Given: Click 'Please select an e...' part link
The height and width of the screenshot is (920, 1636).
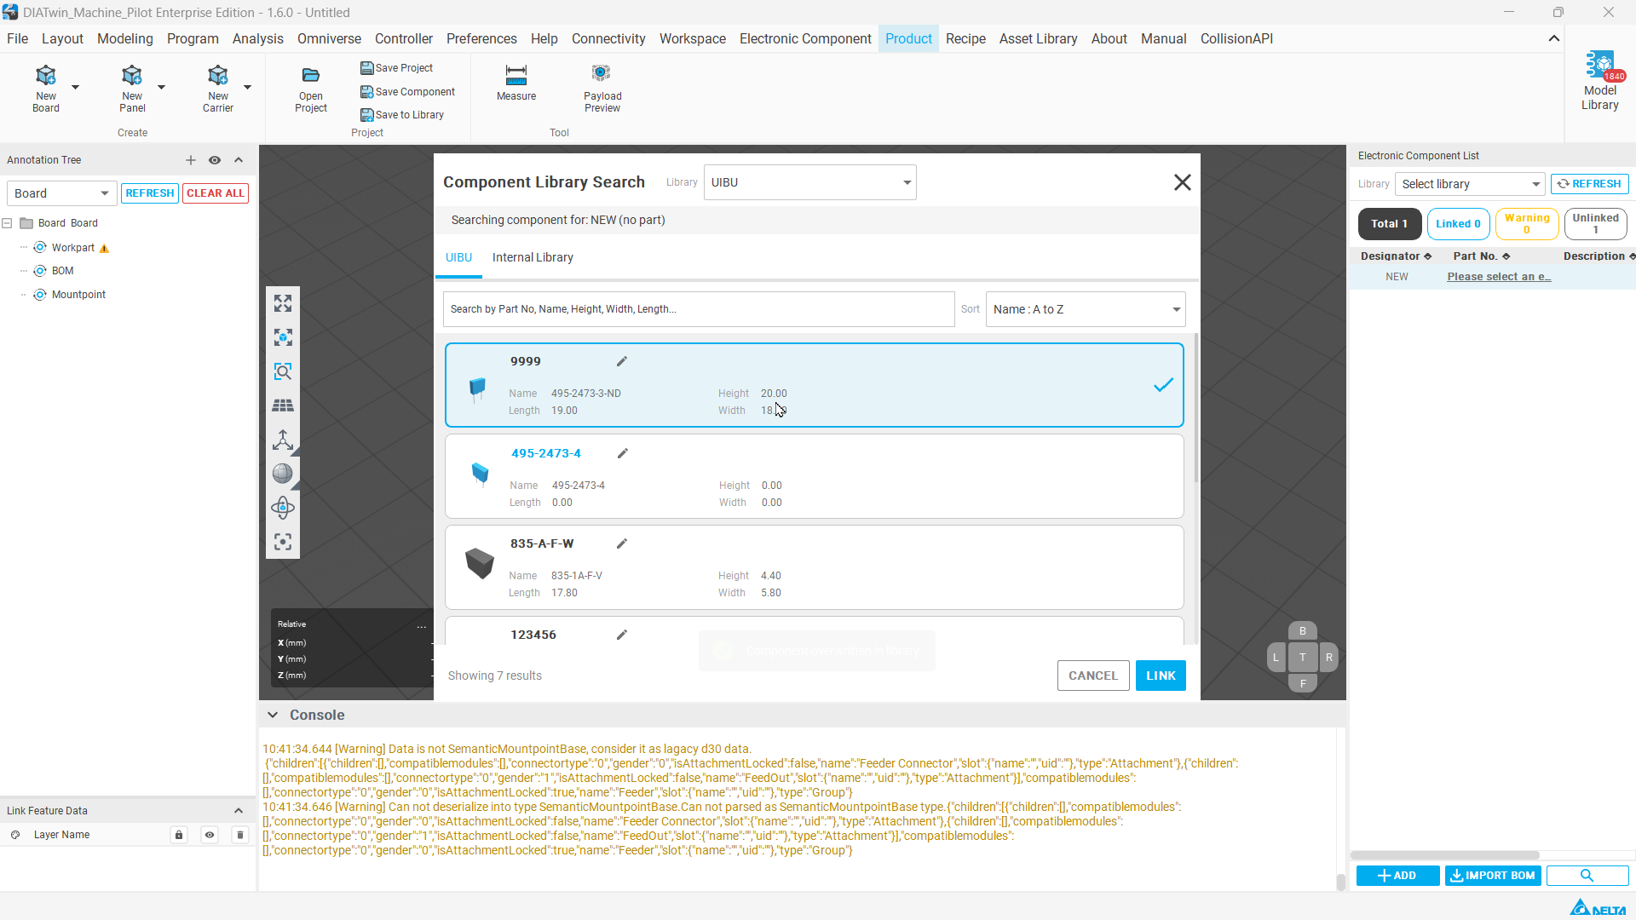Looking at the screenshot, I should (1499, 277).
